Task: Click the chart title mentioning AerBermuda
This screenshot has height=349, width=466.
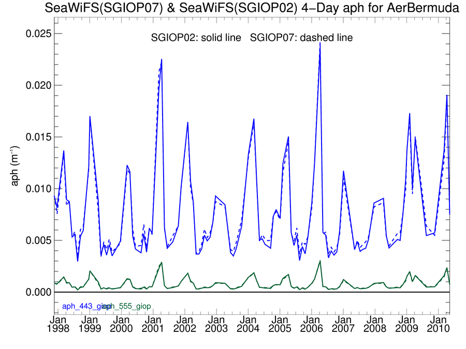Action: (x=252, y=8)
